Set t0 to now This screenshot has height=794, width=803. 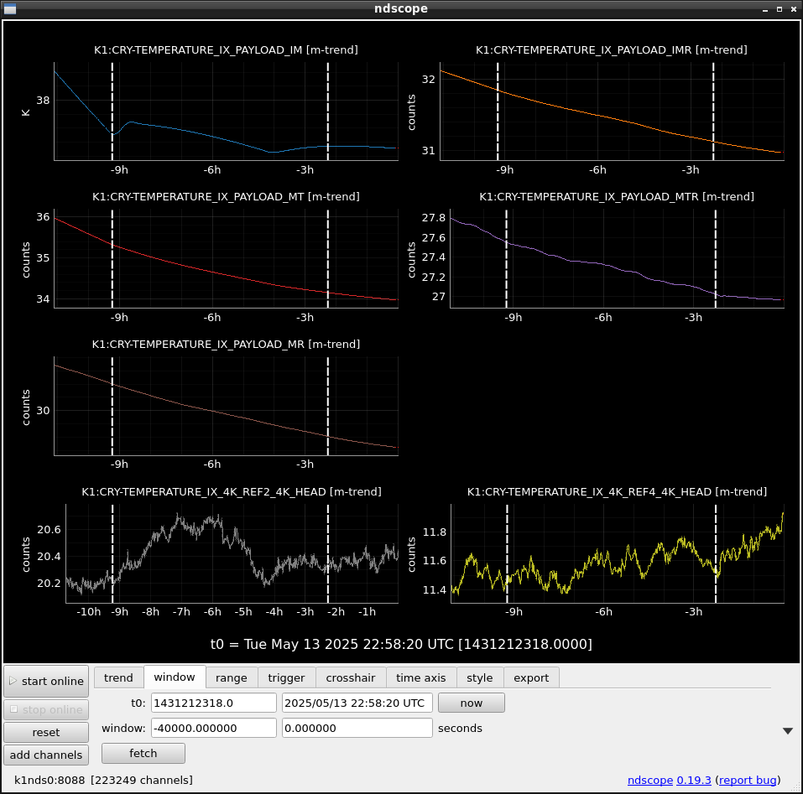tap(472, 703)
